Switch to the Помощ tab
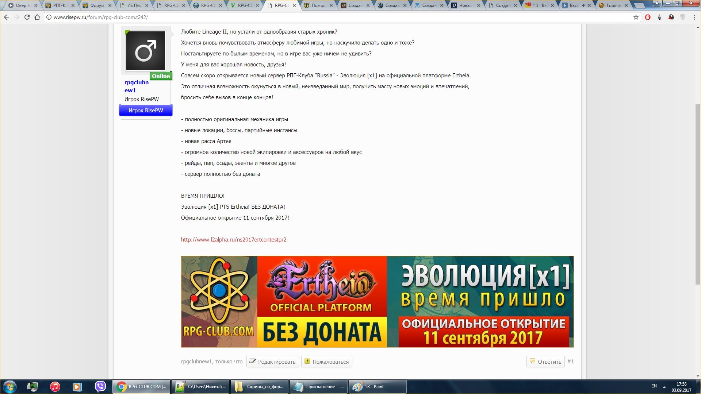Image resolution: width=701 pixels, height=394 pixels. (x=318, y=5)
